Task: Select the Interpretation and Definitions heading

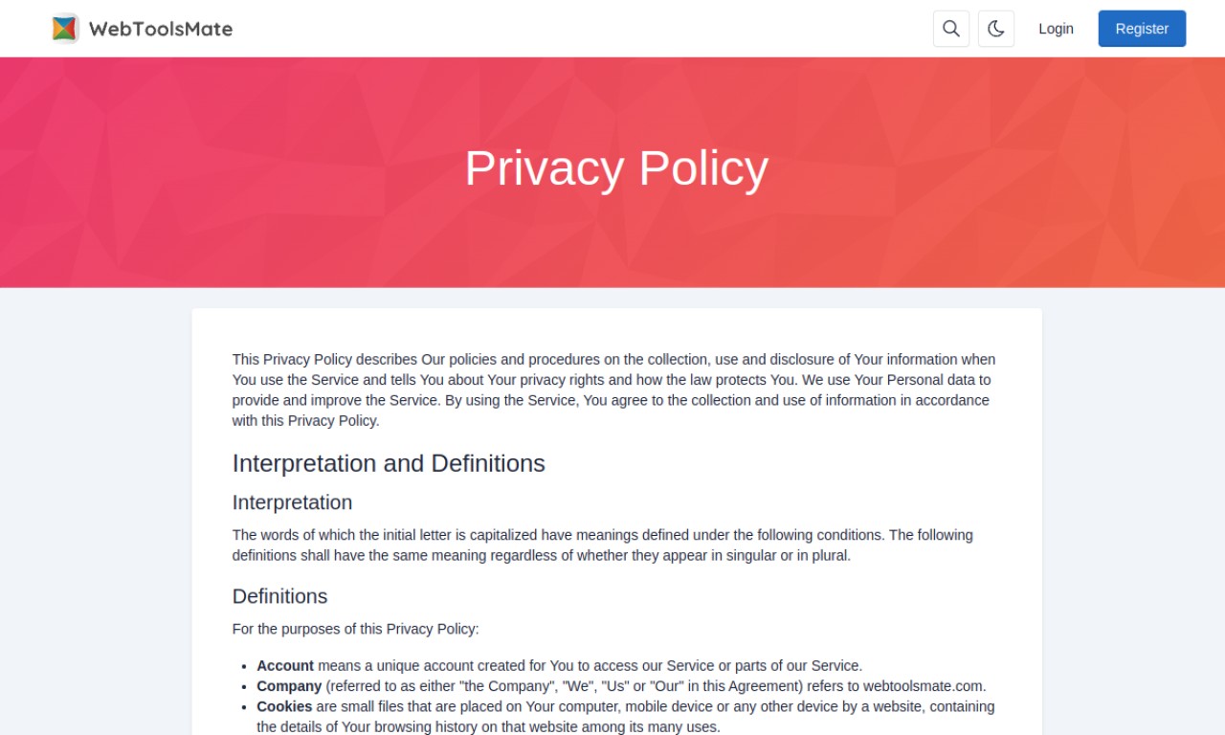Action: (x=389, y=463)
